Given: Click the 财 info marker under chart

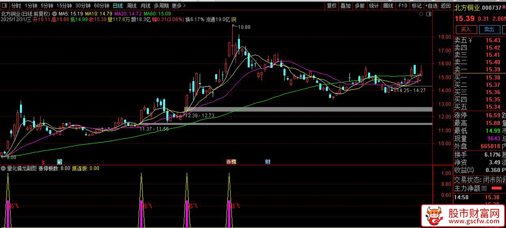Looking at the screenshot, I should coord(267,162).
